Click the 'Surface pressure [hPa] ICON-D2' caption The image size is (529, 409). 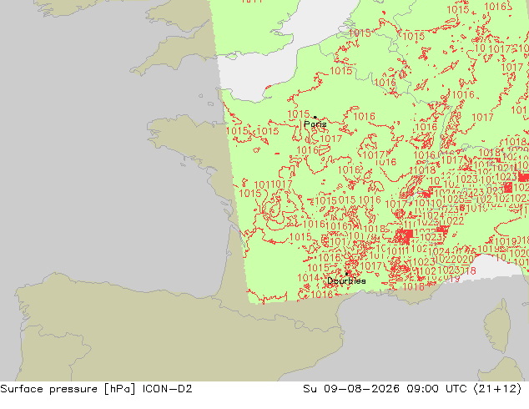coord(96,389)
